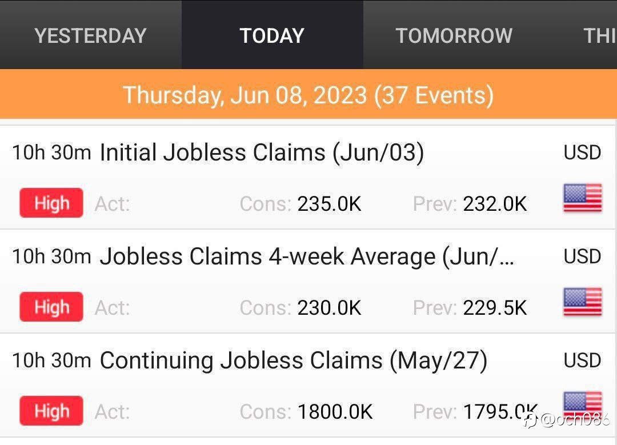Click consensus value 1800.0K
This screenshot has width=617, height=445.
coord(335,411)
